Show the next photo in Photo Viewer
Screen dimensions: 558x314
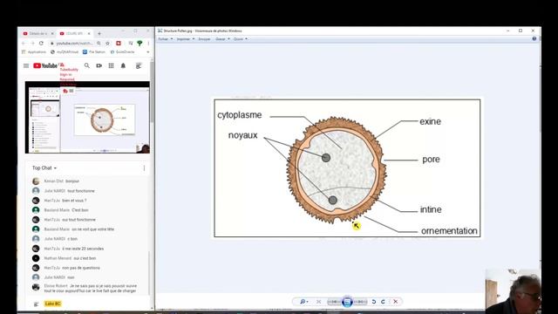[x=360, y=302]
